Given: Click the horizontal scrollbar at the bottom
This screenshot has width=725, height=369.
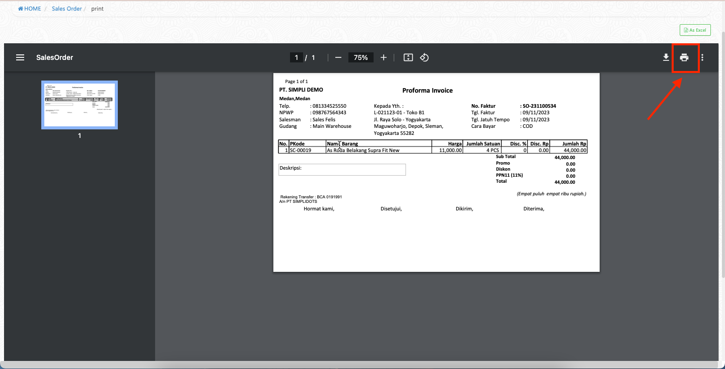Looking at the screenshot, I should pyautogui.click(x=352, y=364).
